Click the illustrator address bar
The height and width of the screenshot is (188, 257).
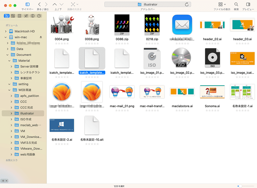[147, 4]
